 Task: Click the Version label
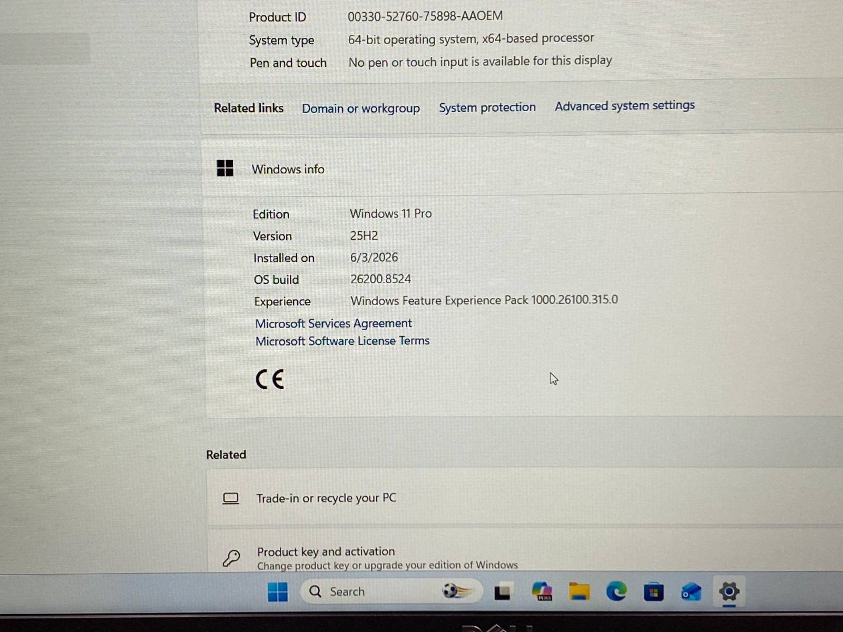tap(272, 236)
